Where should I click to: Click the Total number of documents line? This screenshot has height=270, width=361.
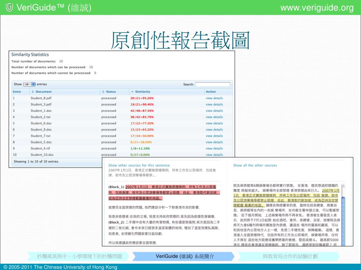37,61
